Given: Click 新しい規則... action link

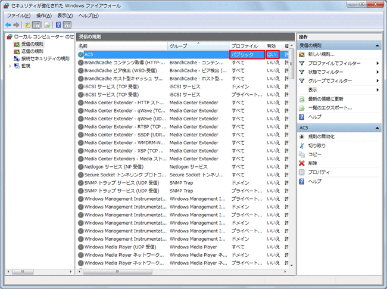Looking at the screenshot, I should [x=322, y=54].
